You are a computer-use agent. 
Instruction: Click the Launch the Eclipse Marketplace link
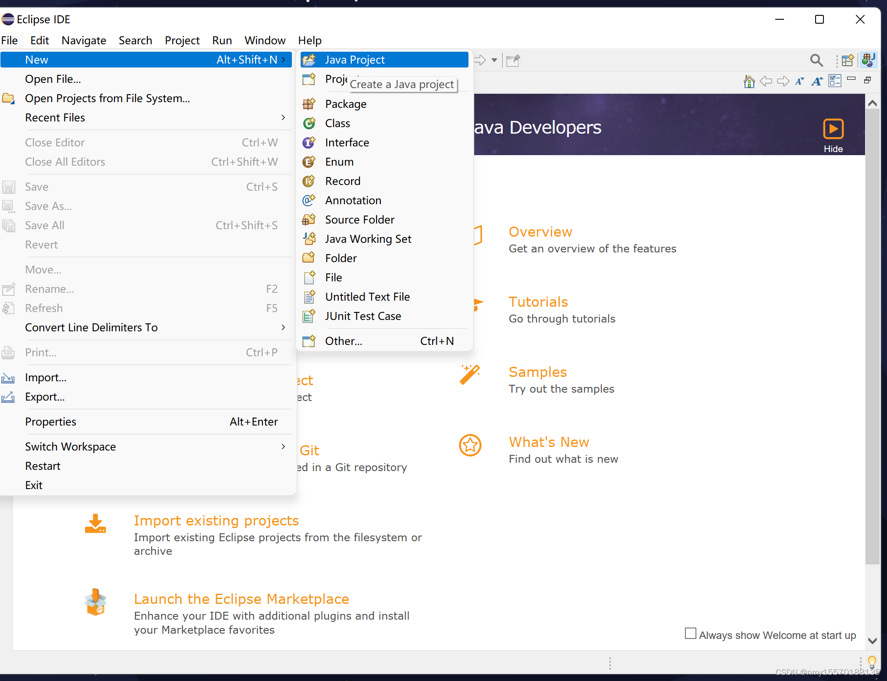coord(241,599)
